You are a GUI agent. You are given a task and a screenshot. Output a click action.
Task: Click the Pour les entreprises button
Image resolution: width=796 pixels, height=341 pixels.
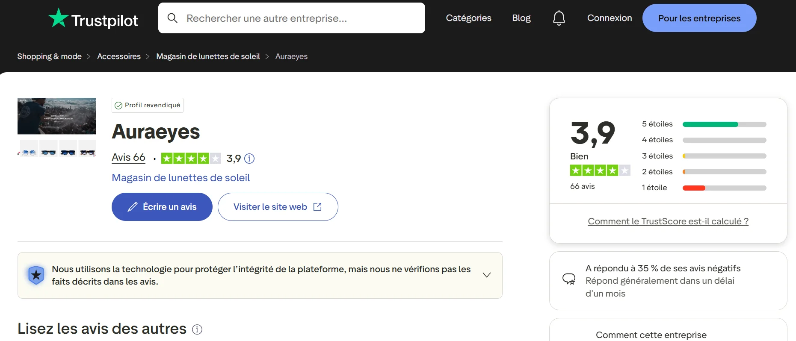(x=699, y=18)
